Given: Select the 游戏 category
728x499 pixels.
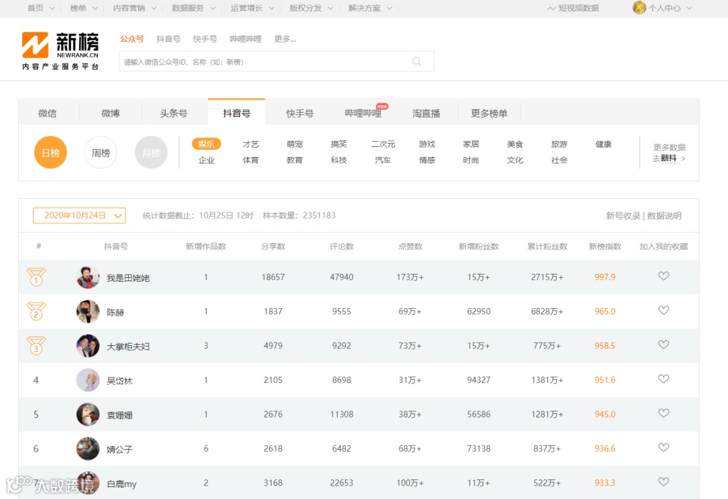Looking at the screenshot, I should [x=427, y=144].
